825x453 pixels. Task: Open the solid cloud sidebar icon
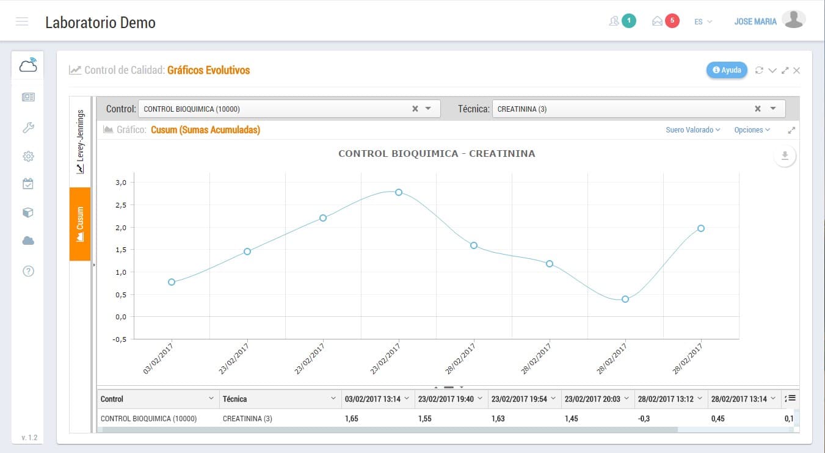tap(28, 241)
